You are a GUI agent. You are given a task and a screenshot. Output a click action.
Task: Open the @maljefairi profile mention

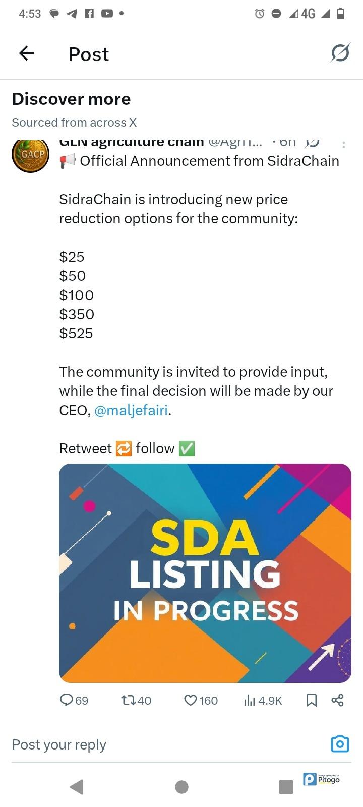tap(131, 410)
